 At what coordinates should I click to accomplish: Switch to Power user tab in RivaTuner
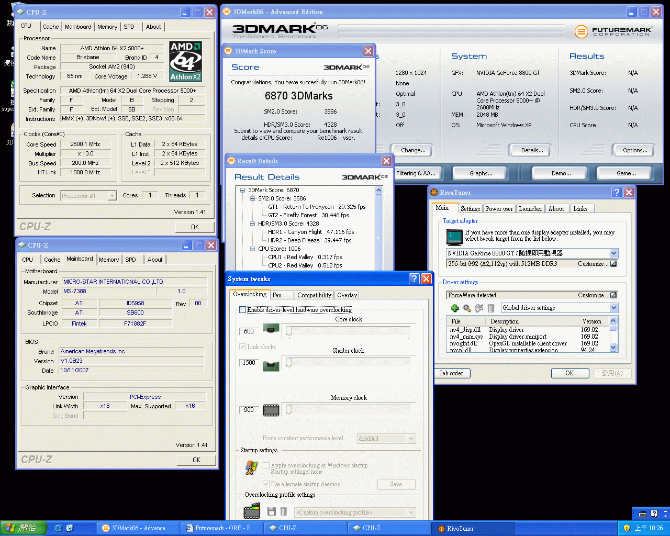click(x=499, y=208)
